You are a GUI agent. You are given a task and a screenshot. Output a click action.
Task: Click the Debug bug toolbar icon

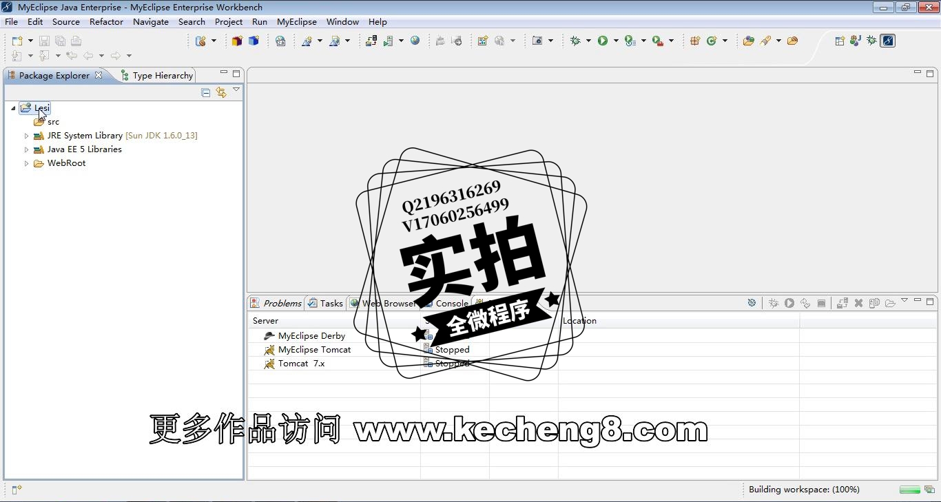(x=575, y=41)
